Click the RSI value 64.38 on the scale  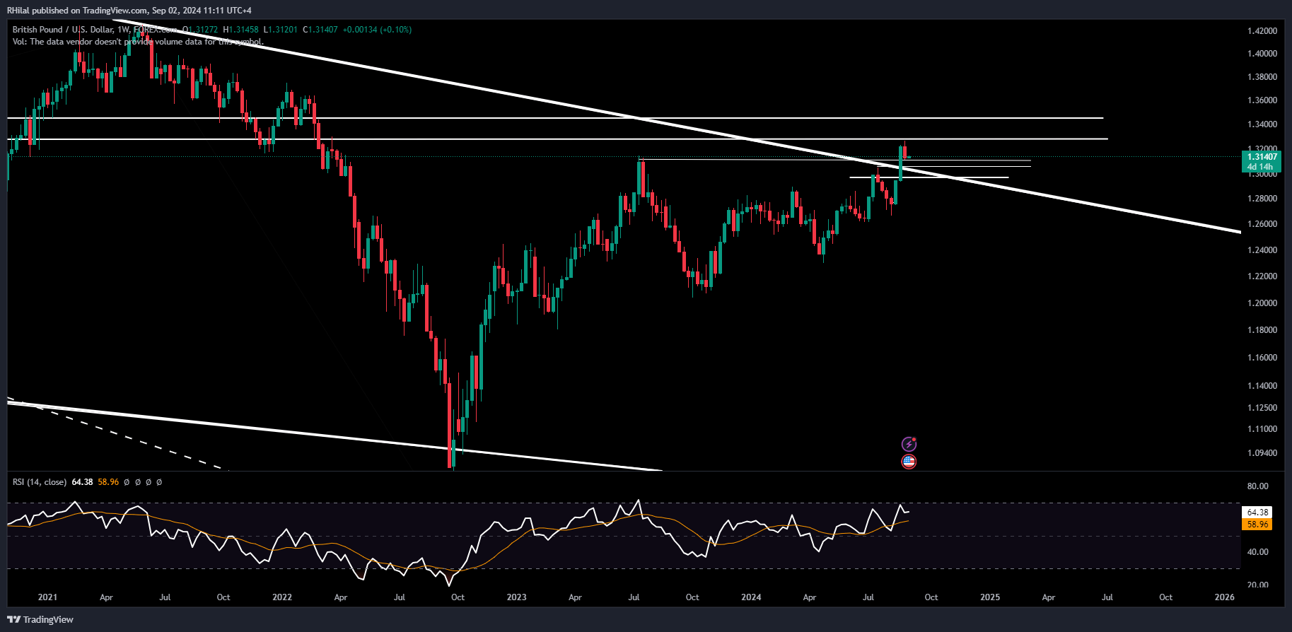[x=1257, y=513]
